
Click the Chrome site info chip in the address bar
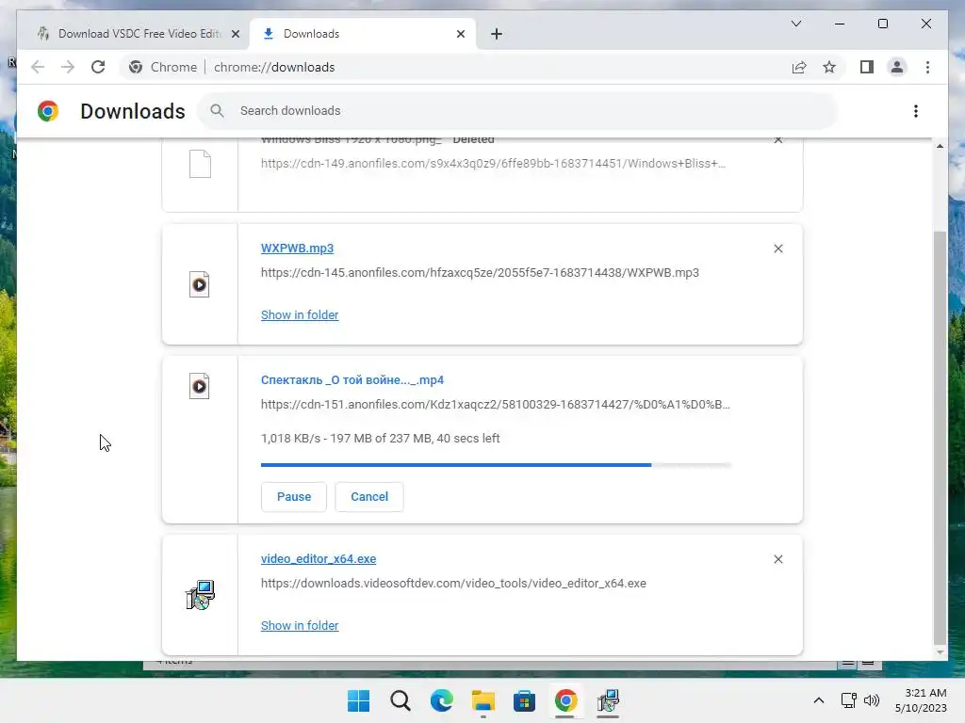[163, 67]
